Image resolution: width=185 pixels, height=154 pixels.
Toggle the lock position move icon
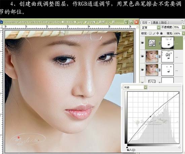pyautogui.click(x=157, y=33)
